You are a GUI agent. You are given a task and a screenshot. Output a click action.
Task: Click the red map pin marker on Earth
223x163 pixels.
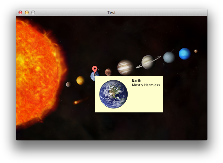[x=95, y=70]
